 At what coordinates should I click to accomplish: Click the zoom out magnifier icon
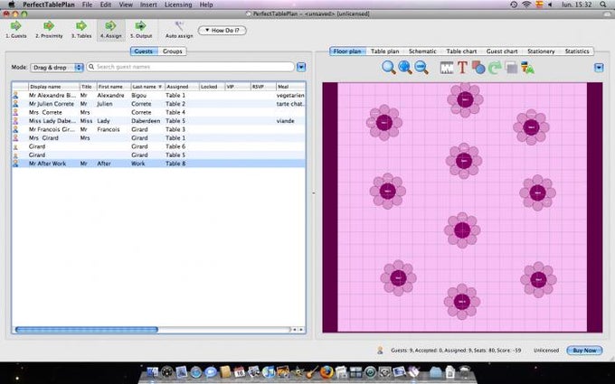tap(421, 68)
